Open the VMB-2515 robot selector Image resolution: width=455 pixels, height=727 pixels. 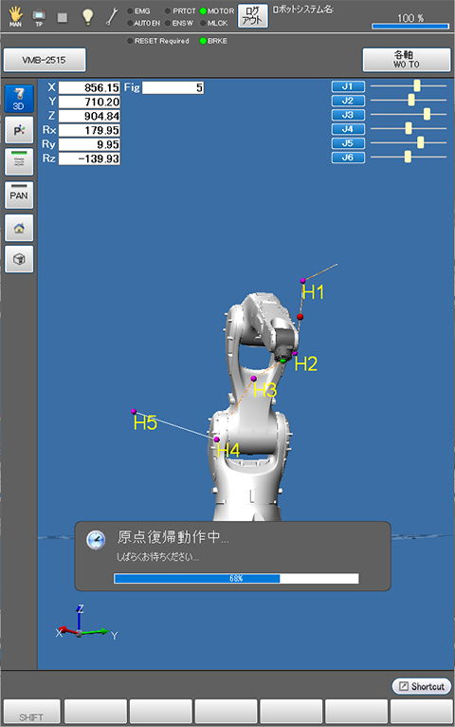[x=45, y=60]
